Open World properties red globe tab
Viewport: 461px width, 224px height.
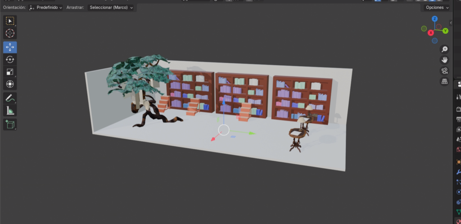[458, 149]
